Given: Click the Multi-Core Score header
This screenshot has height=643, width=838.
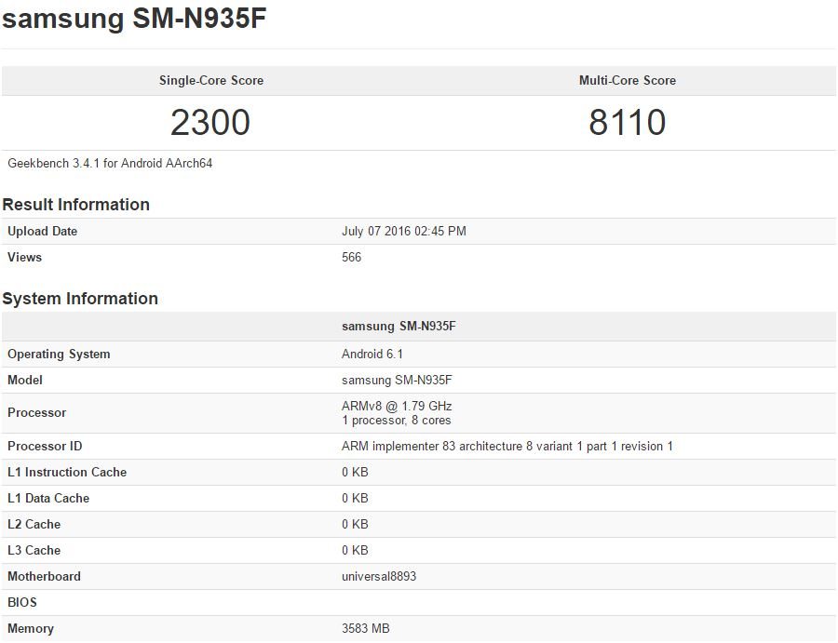Looking at the screenshot, I should (627, 81).
